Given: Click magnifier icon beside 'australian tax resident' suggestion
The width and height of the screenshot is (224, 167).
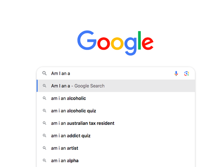Looking at the screenshot, I should (44, 123).
